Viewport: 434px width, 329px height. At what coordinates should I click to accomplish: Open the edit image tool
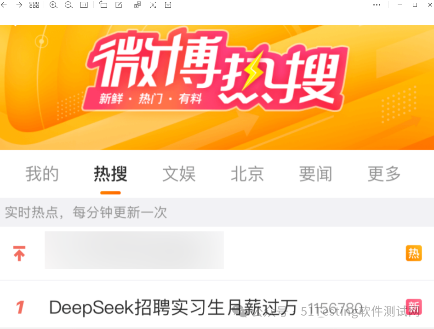pos(119,5)
